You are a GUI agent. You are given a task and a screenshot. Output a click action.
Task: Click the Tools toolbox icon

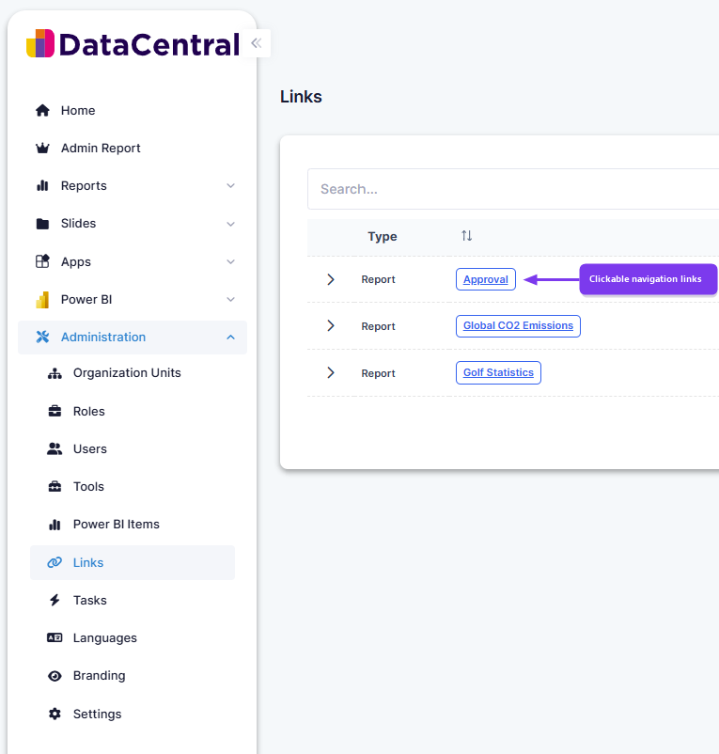pyautogui.click(x=55, y=487)
